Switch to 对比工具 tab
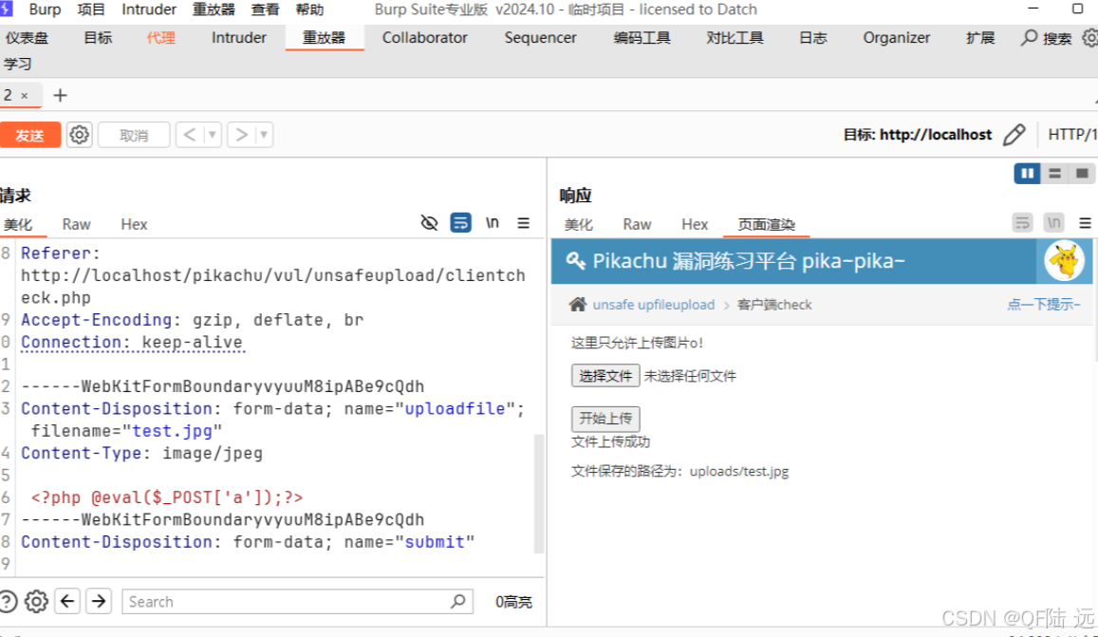Viewport: 1098px width, 637px height. [x=735, y=38]
